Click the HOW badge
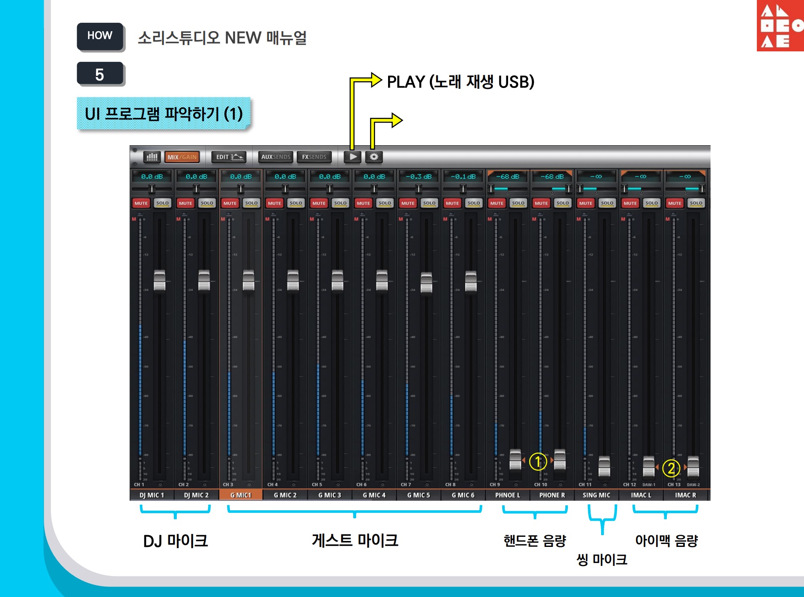This screenshot has width=804, height=597. (x=100, y=36)
